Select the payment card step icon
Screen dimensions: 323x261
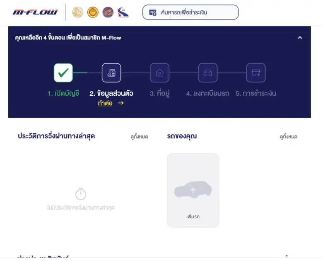tap(256, 73)
